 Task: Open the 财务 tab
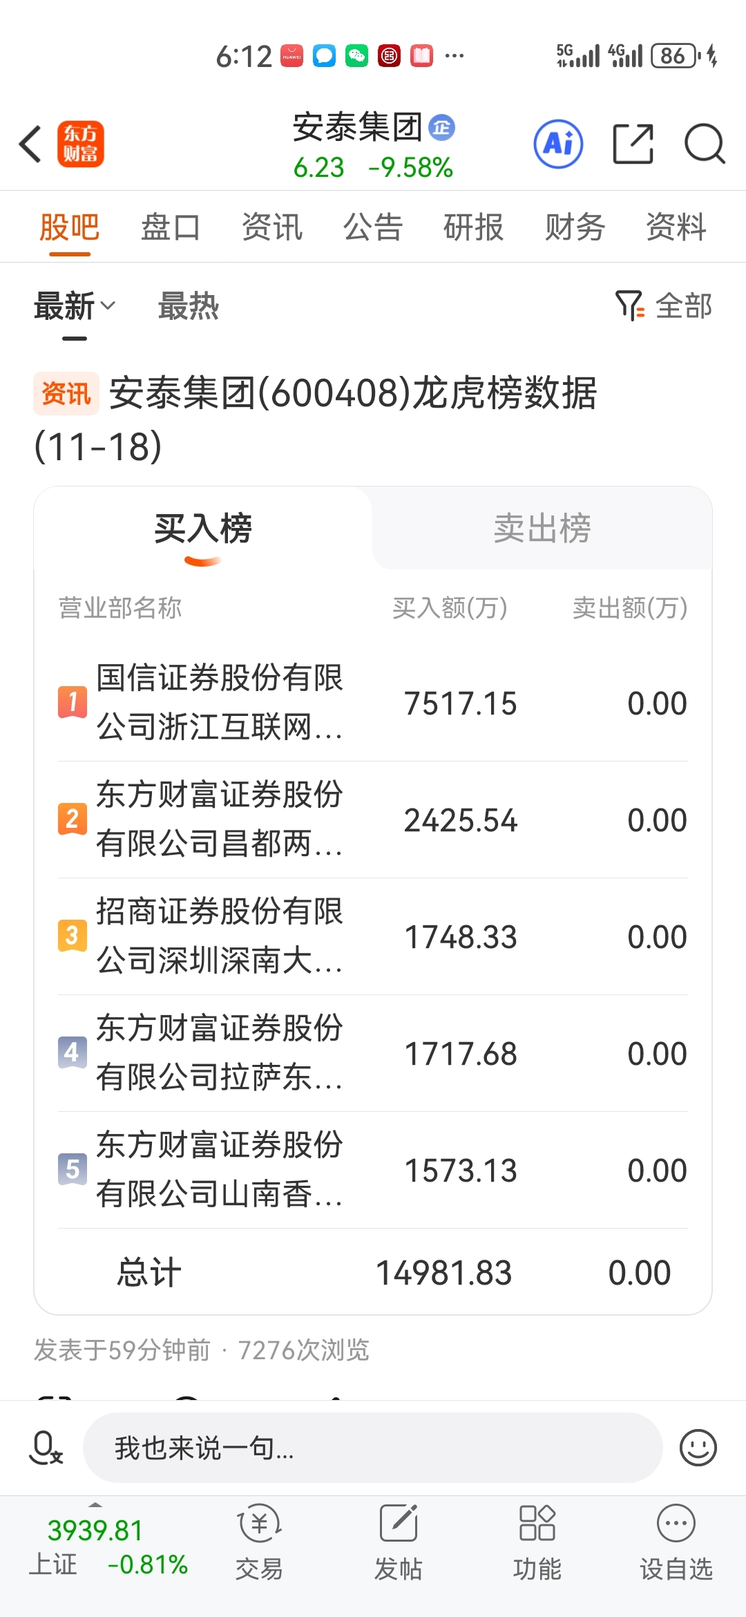(x=575, y=227)
